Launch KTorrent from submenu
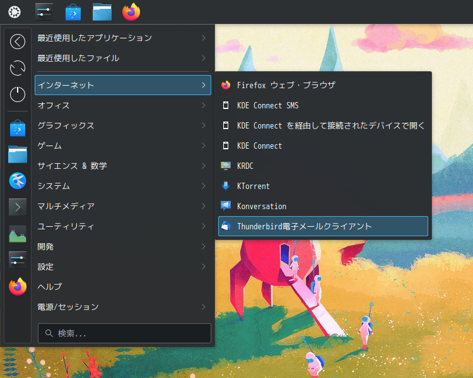Image resolution: width=473 pixels, height=378 pixels. point(323,186)
